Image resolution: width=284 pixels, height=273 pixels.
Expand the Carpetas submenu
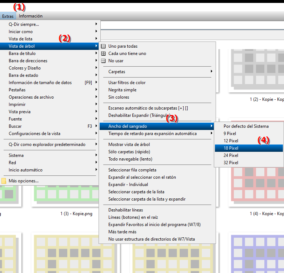pos(117,72)
